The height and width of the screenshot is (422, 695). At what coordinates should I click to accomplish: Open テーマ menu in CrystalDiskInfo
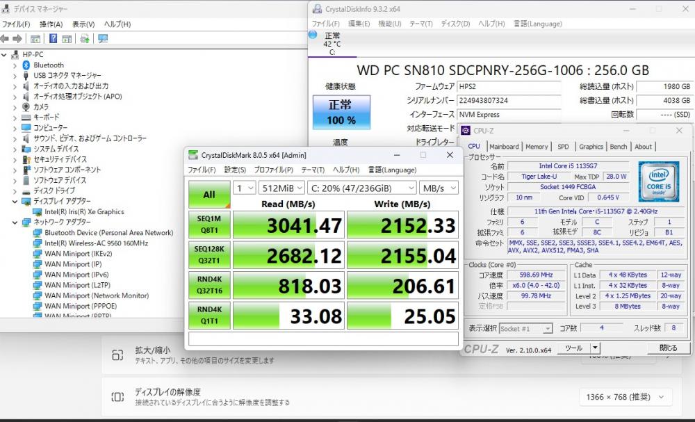421,24
